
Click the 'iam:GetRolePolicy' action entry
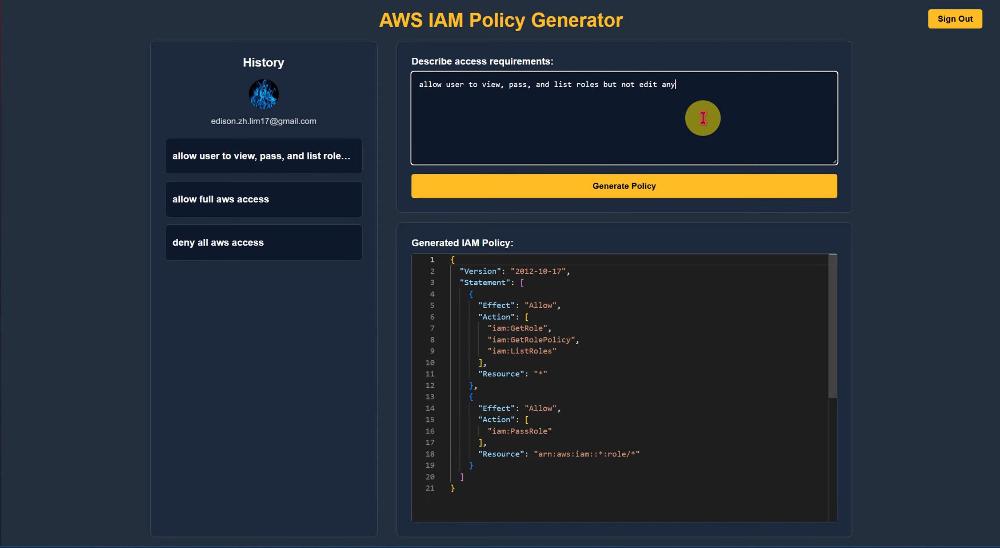click(x=533, y=339)
